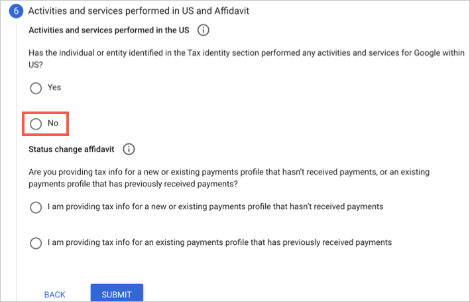Select radio for profile that hasn't received payments
Image resolution: width=470 pixels, height=302 pixels.
pos(36,208)
